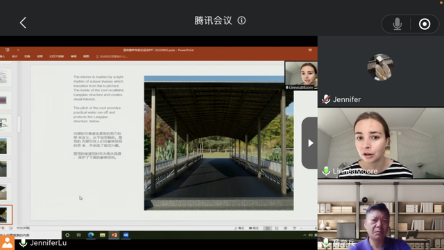Click the paragraph starting "The pitch of the roof"

[97, 115]
